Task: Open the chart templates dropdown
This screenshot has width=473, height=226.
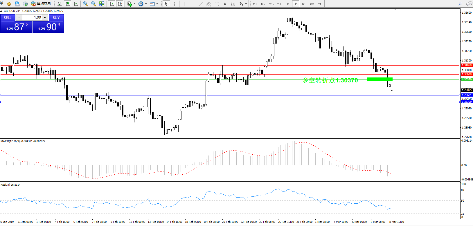Action: (157, 4)
